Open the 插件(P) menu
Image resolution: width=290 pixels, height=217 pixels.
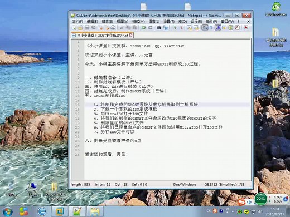tap(211, 22)
